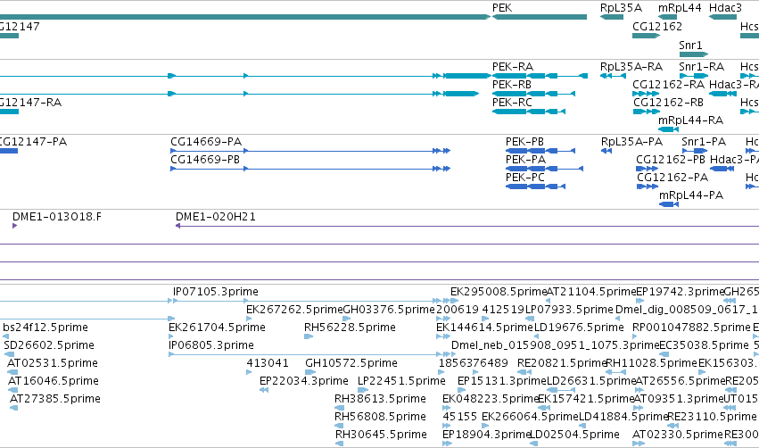This screenshot has width=759, height=448.
Task: Open the GH03376.5prime EST label
Action: pos(389,310)
